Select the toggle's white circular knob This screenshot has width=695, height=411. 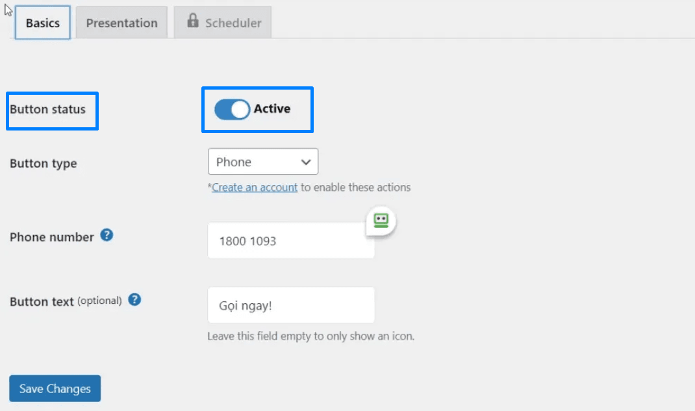click(x=238, y=109)
